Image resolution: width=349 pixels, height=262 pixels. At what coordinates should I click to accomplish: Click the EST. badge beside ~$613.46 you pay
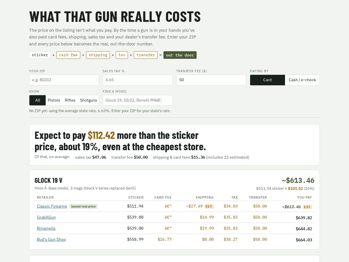coord(307,207)
